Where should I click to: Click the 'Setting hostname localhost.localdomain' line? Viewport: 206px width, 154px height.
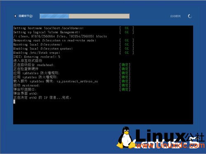coord(48,28)
